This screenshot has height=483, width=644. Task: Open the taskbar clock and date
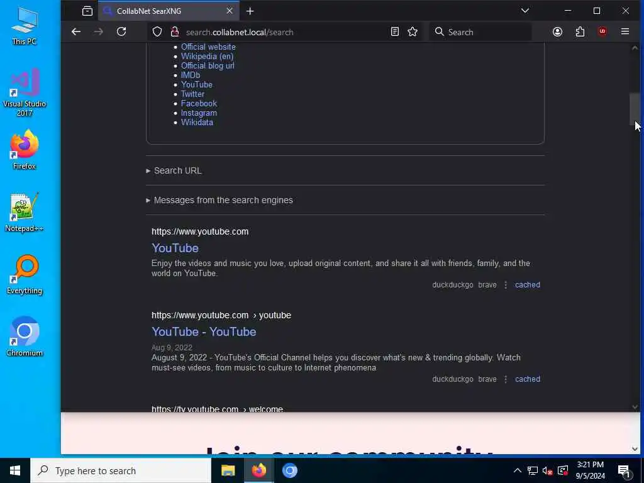click(590, 470)
